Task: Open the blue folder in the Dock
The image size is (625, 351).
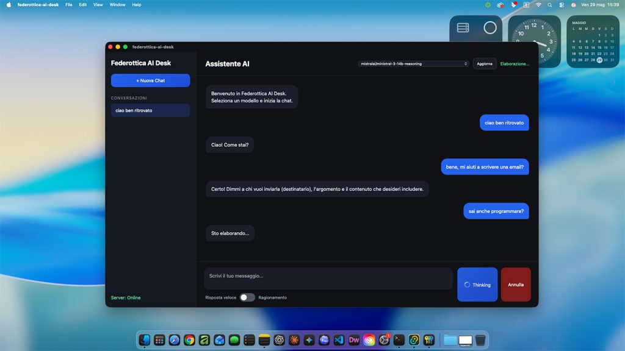Action: coord(450,340)
